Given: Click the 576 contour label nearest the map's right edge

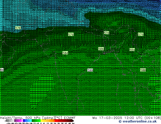Looking at the screenshot, I should click(141, 34).
